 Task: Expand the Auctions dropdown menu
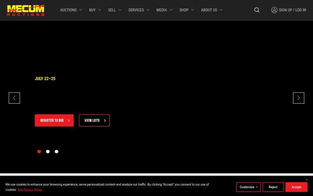(x=71, y=10)
